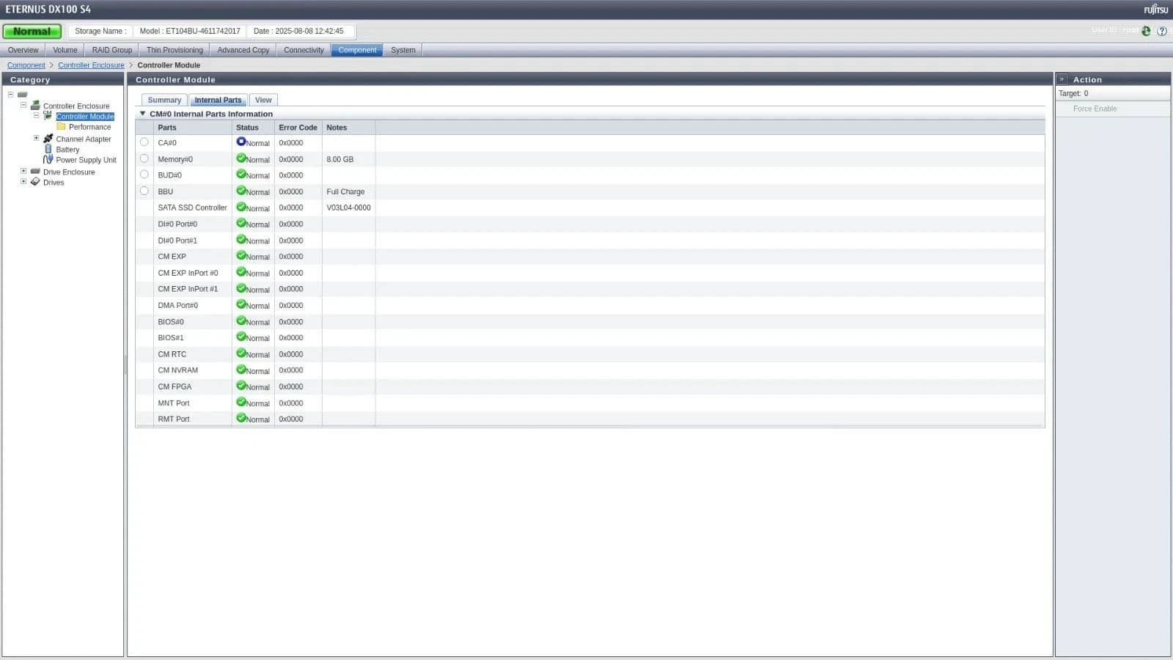
Task: Click the Controller Enclosure breadcrumb link
Action: coord(91,65)
